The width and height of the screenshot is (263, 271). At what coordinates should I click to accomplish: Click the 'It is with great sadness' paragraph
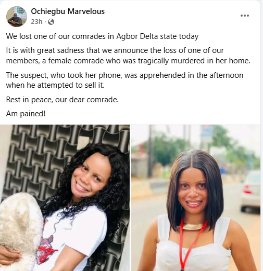click(x=128, y=56)
